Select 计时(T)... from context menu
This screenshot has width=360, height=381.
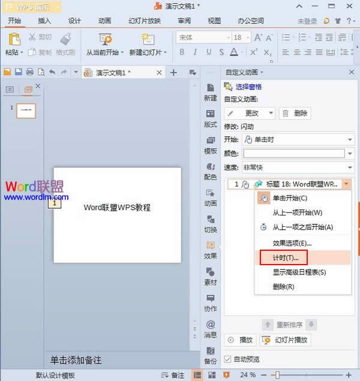click(282, 257)
